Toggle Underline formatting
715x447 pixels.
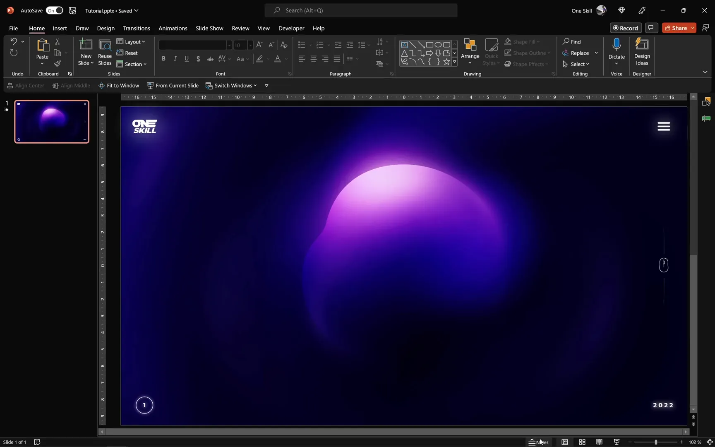[x=187, y=59]
